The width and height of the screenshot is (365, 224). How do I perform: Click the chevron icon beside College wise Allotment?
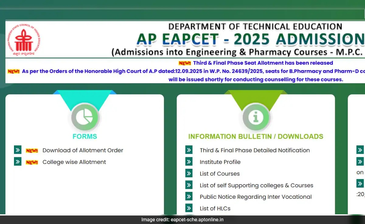point(18,161)
